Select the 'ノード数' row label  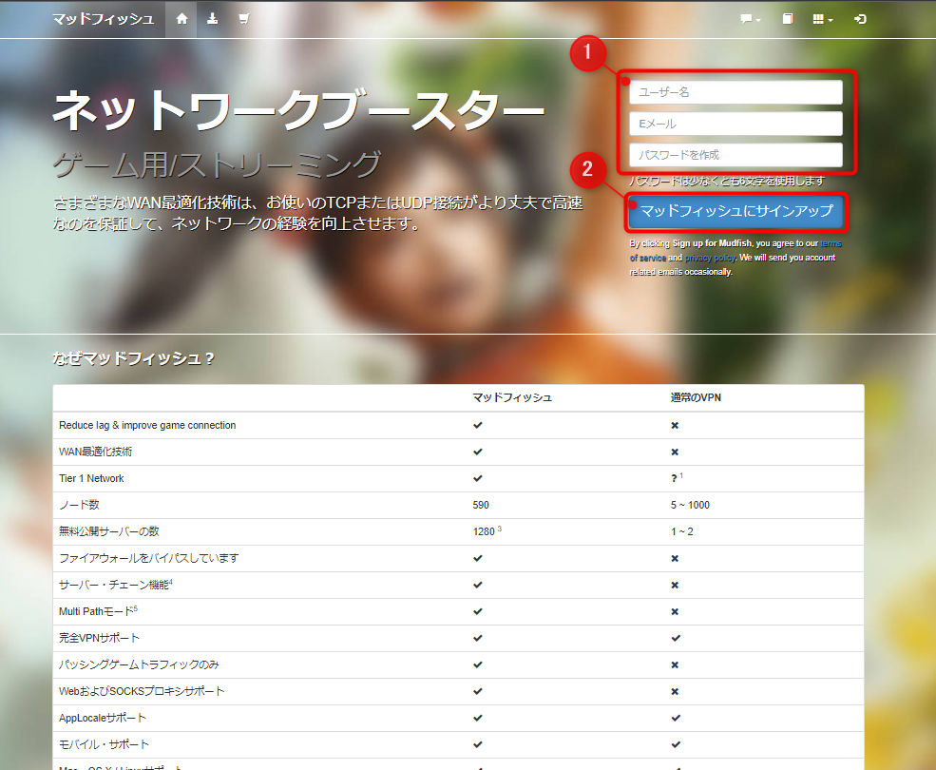(79, 505)
